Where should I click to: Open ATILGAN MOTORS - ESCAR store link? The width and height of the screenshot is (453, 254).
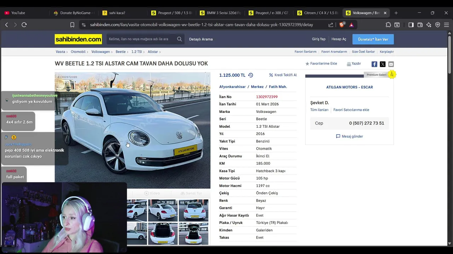tap(349, 87)
